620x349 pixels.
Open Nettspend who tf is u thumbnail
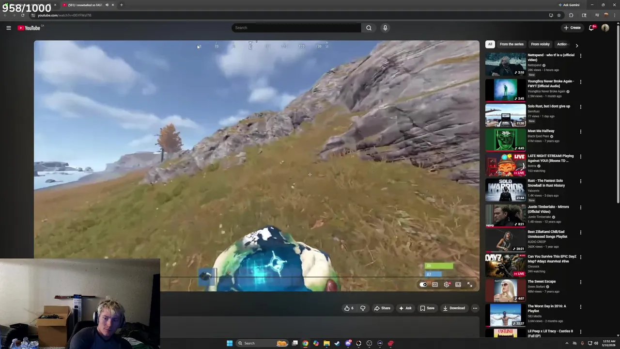[x=505, y=64]
